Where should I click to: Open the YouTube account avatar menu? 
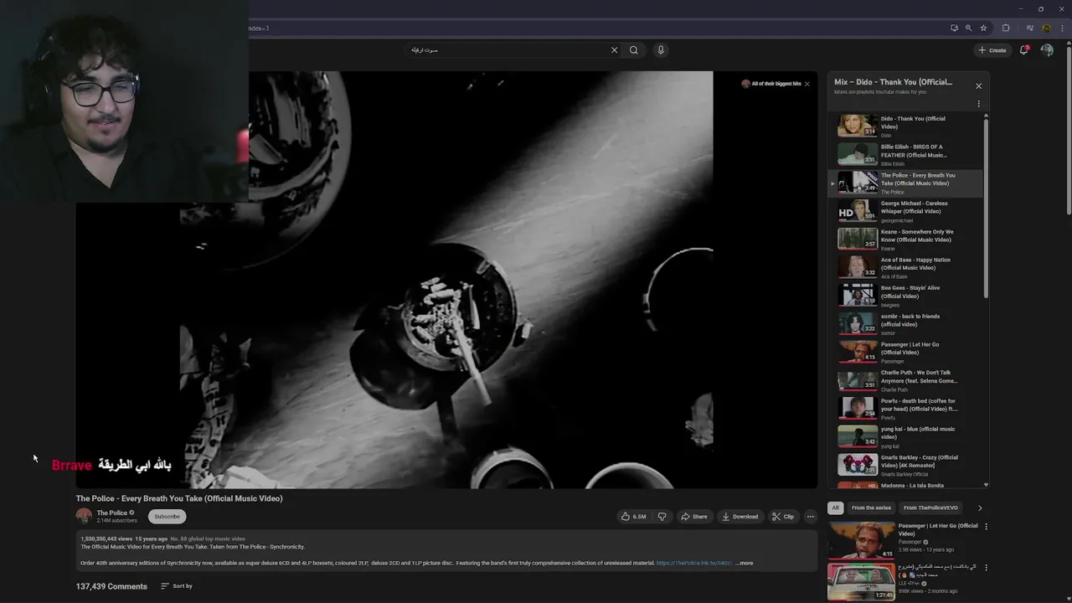tap(1047, 50)
